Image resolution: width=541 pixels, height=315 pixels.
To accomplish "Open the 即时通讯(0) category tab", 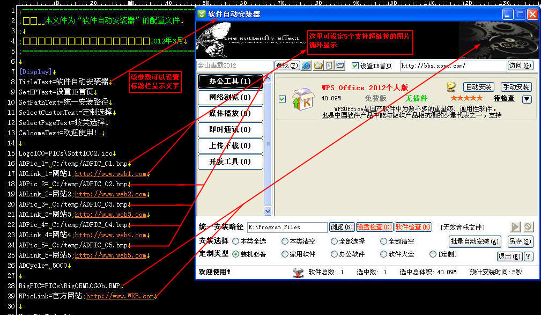I will click(x=230, y=129).
